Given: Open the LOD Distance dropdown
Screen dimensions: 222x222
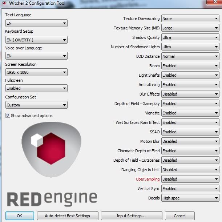Looking at the screenshot, I should [x=190, y=56].
